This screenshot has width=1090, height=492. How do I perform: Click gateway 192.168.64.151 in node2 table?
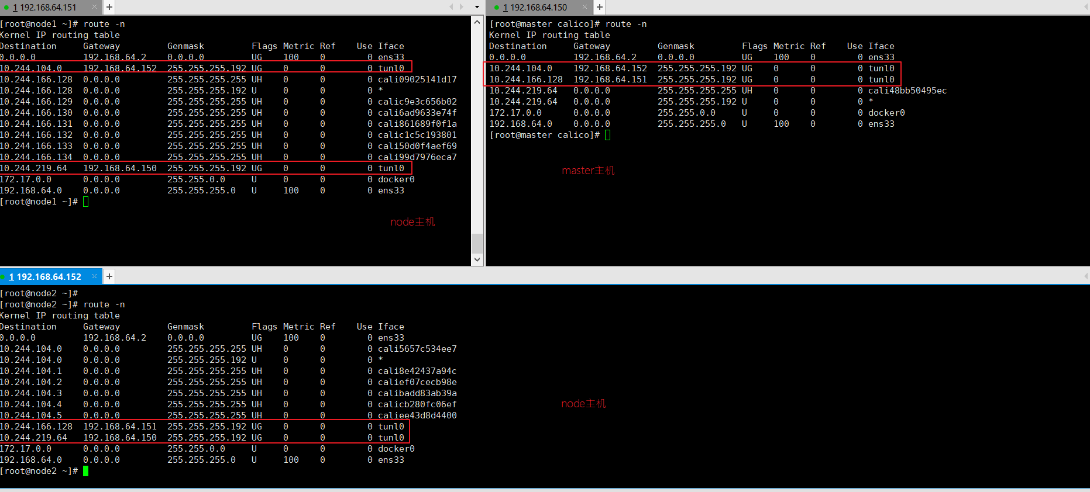point(120,427)
